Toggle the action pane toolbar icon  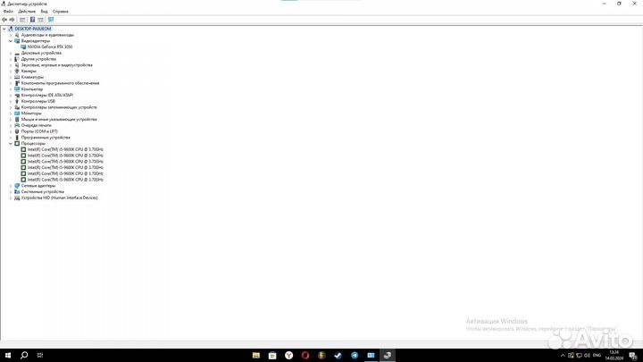[40, 20]
